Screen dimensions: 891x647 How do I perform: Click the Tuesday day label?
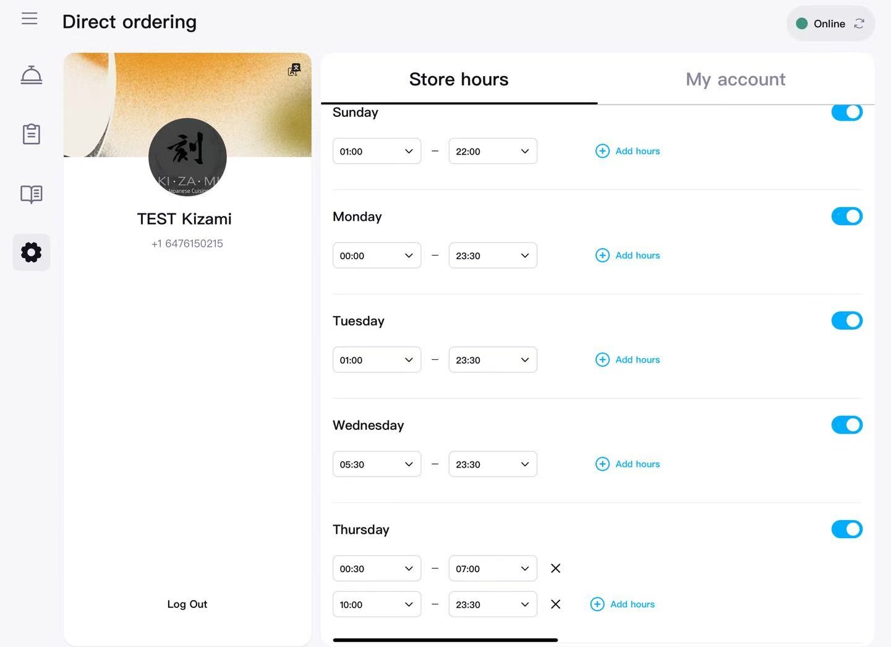point(359,321)
